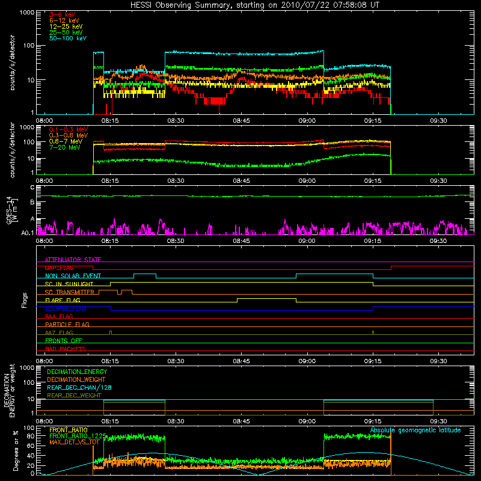
Task: Select the AAZ_FLAG label
Action: coord(59,332)
